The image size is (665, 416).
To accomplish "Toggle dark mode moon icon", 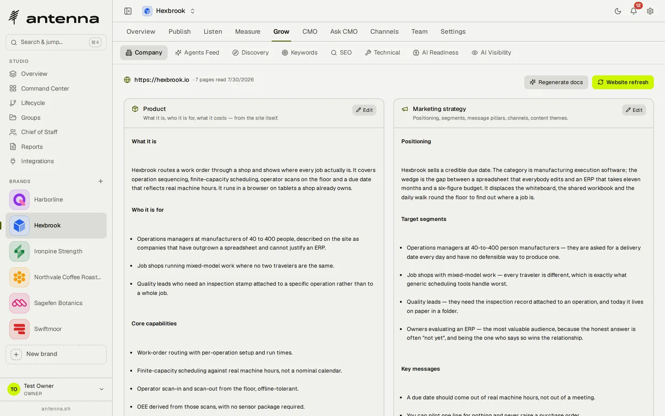I will [618, 11].
